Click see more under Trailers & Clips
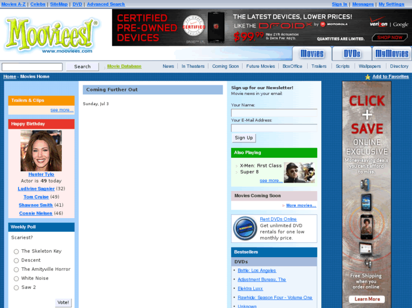 [x=62, y=110]
